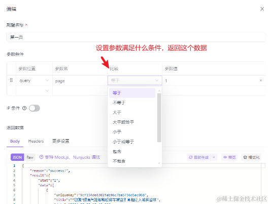The width and height of the screenshot is (269, 204).
Task: Click the IP 条件 help icon
Action: (24, 108)
